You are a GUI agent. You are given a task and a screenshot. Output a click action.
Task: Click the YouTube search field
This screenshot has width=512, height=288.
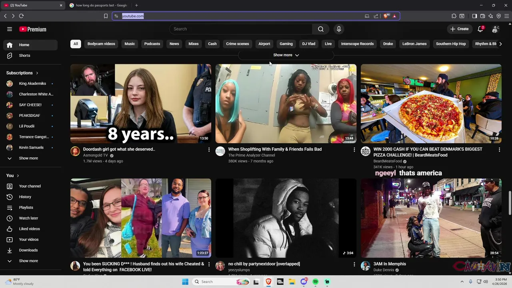241,29
